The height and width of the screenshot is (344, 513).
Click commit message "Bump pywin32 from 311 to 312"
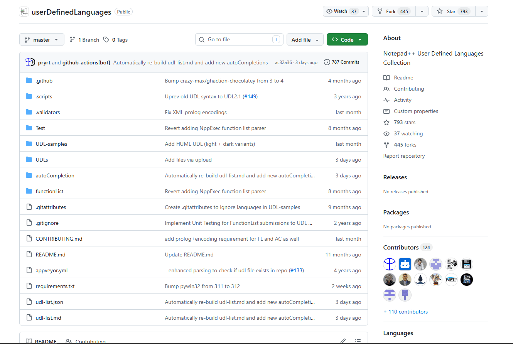202,286
